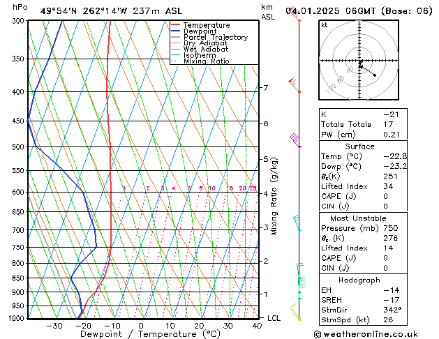Screen dimensions: 439x339
Task: Click the Mixing Ratio (g/kg) axis title
Action: coord(274,196)
